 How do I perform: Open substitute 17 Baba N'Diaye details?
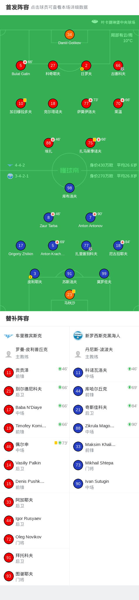coord(35,410)
